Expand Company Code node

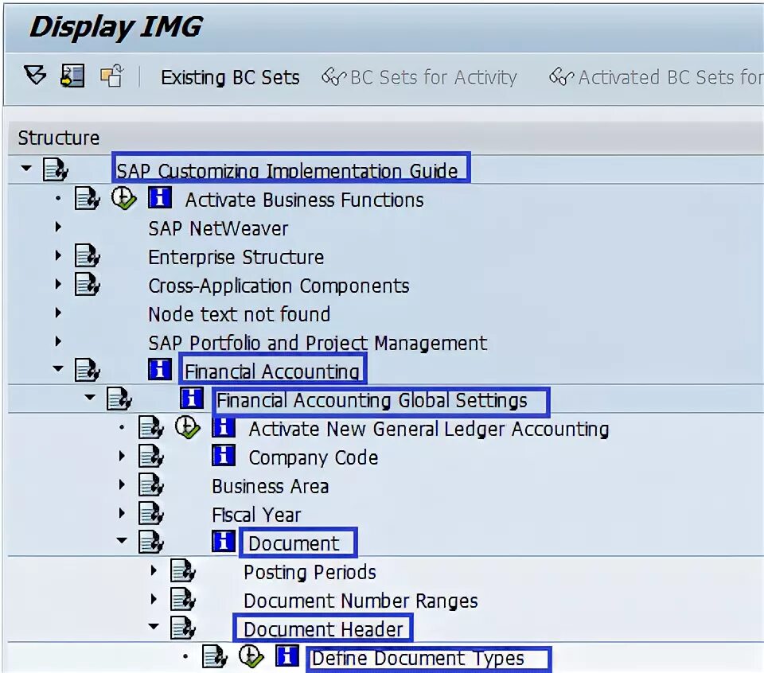[x=123, y=456]
